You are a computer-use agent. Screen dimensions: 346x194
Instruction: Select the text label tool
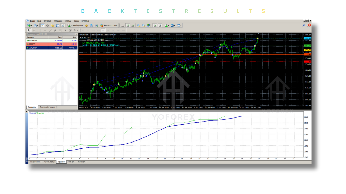point(65,30)
